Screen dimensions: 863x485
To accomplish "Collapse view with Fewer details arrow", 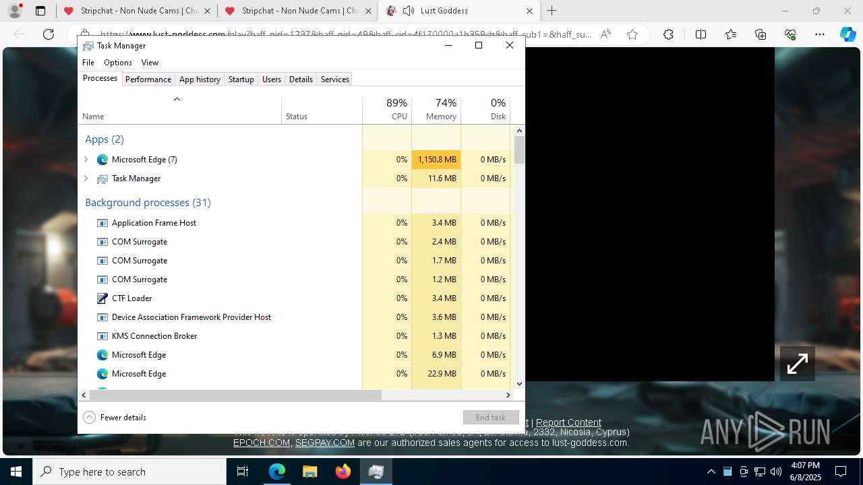I will [89, 417].
